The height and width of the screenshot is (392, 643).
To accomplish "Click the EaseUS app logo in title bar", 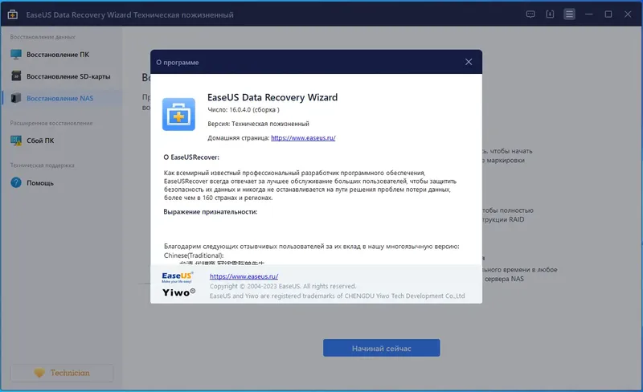I will point(13,14).
